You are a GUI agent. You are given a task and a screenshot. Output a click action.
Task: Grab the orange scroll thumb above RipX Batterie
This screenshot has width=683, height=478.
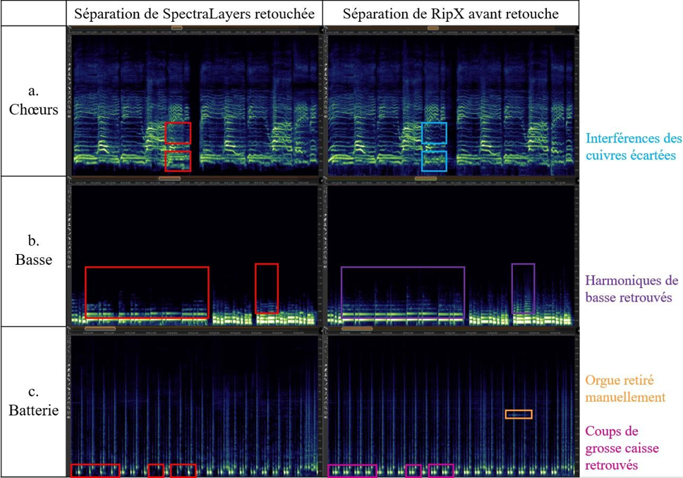point(357,328)
